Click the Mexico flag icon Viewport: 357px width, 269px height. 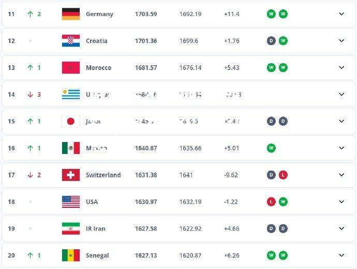[71, 148]
